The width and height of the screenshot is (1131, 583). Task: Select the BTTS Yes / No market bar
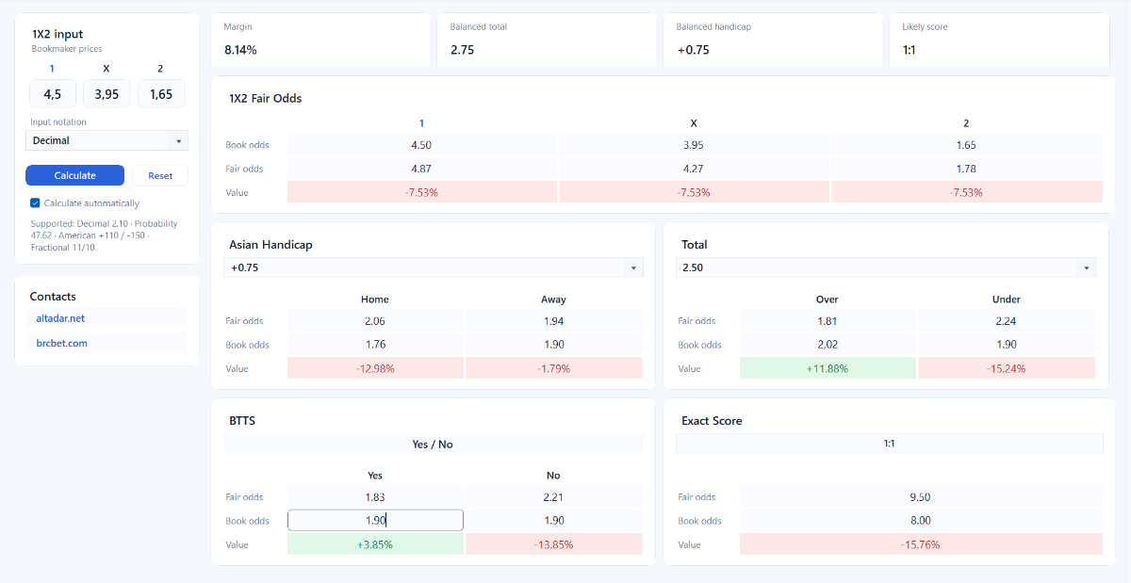pyautogui.click(x=434, y=444)
